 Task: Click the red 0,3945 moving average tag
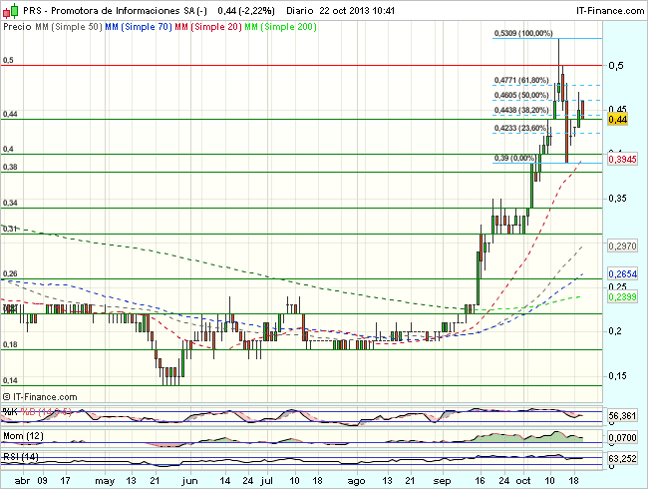[621, 159]
